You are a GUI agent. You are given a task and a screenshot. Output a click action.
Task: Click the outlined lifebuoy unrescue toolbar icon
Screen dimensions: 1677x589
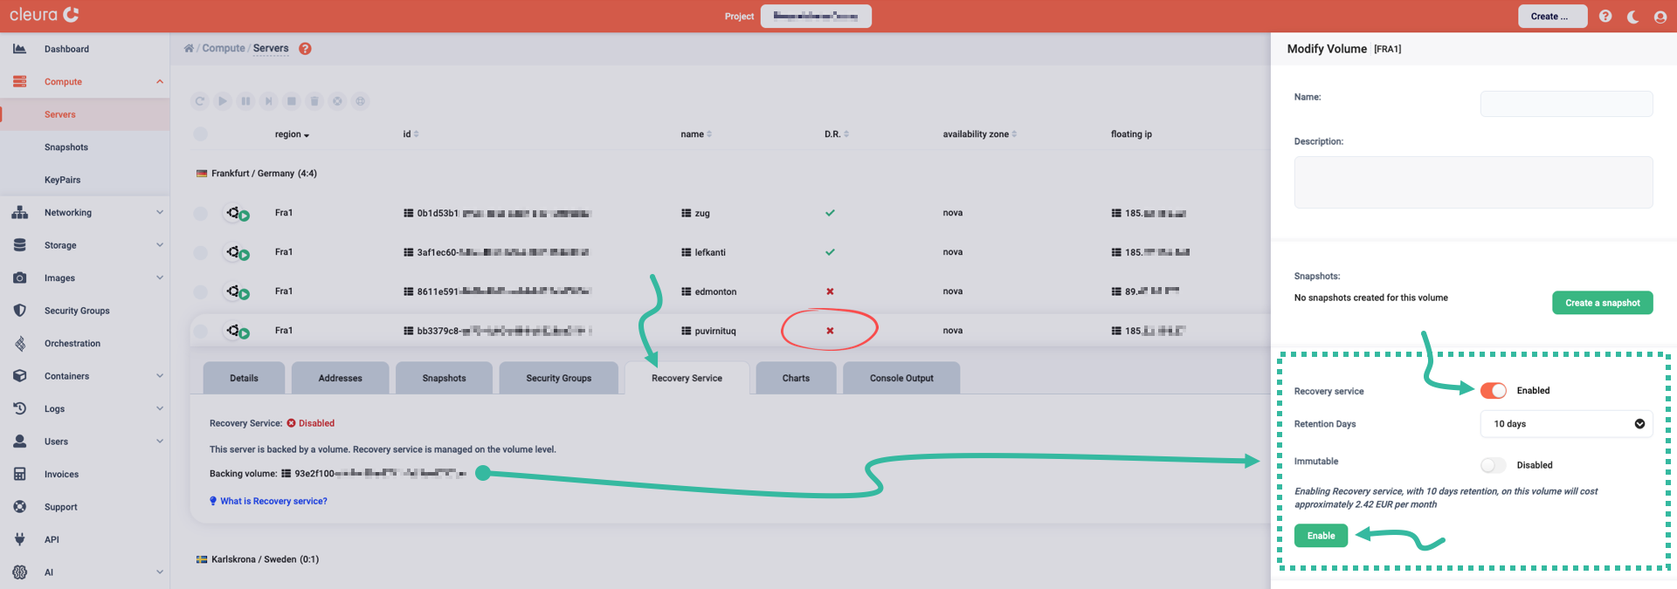[360, 101]
